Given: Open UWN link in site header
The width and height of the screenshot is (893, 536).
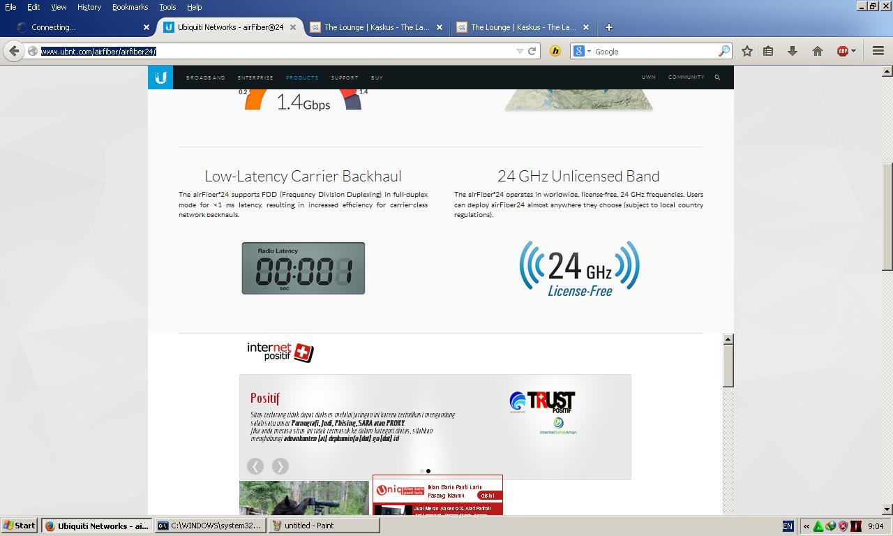Looking at the screenshot, I should coord(649,77).
